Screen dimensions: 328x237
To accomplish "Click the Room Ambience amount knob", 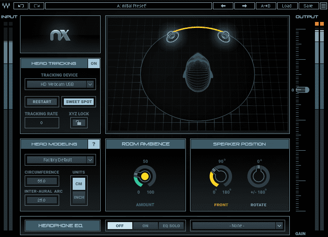I will click(x=145, y=176).
